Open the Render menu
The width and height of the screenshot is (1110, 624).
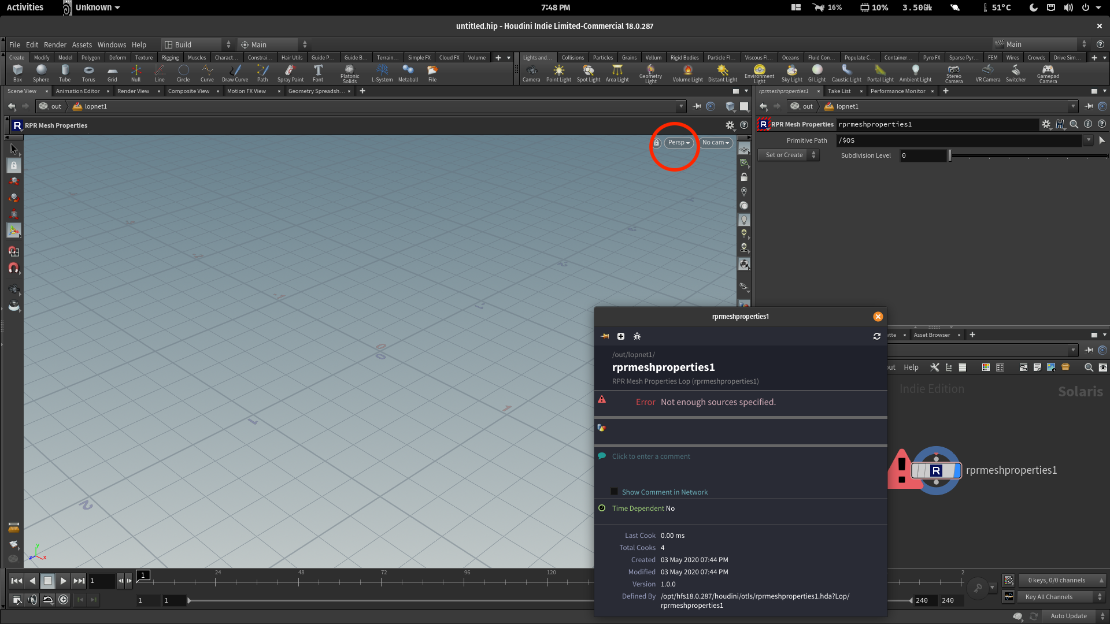point(55,44)
